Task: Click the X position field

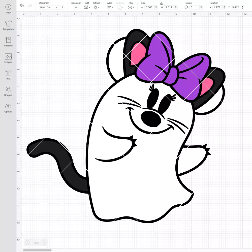Action: click(218, 7)
